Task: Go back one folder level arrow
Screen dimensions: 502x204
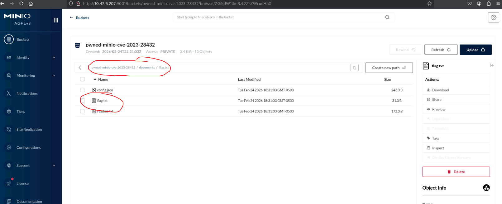Action: 80,68
